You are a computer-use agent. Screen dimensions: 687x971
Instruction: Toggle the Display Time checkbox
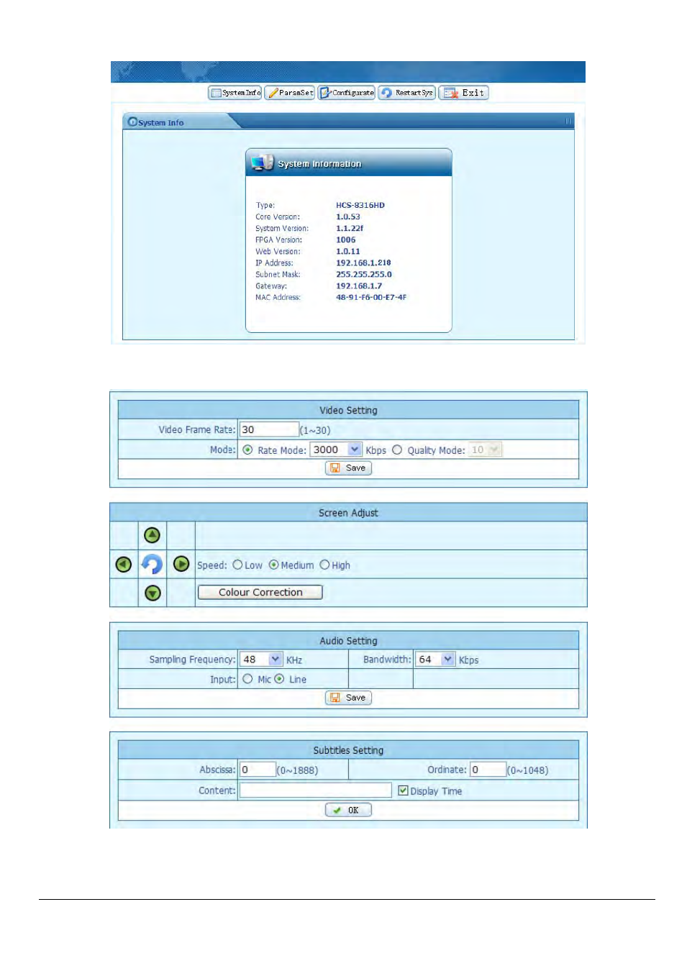(x=403, y=790)
